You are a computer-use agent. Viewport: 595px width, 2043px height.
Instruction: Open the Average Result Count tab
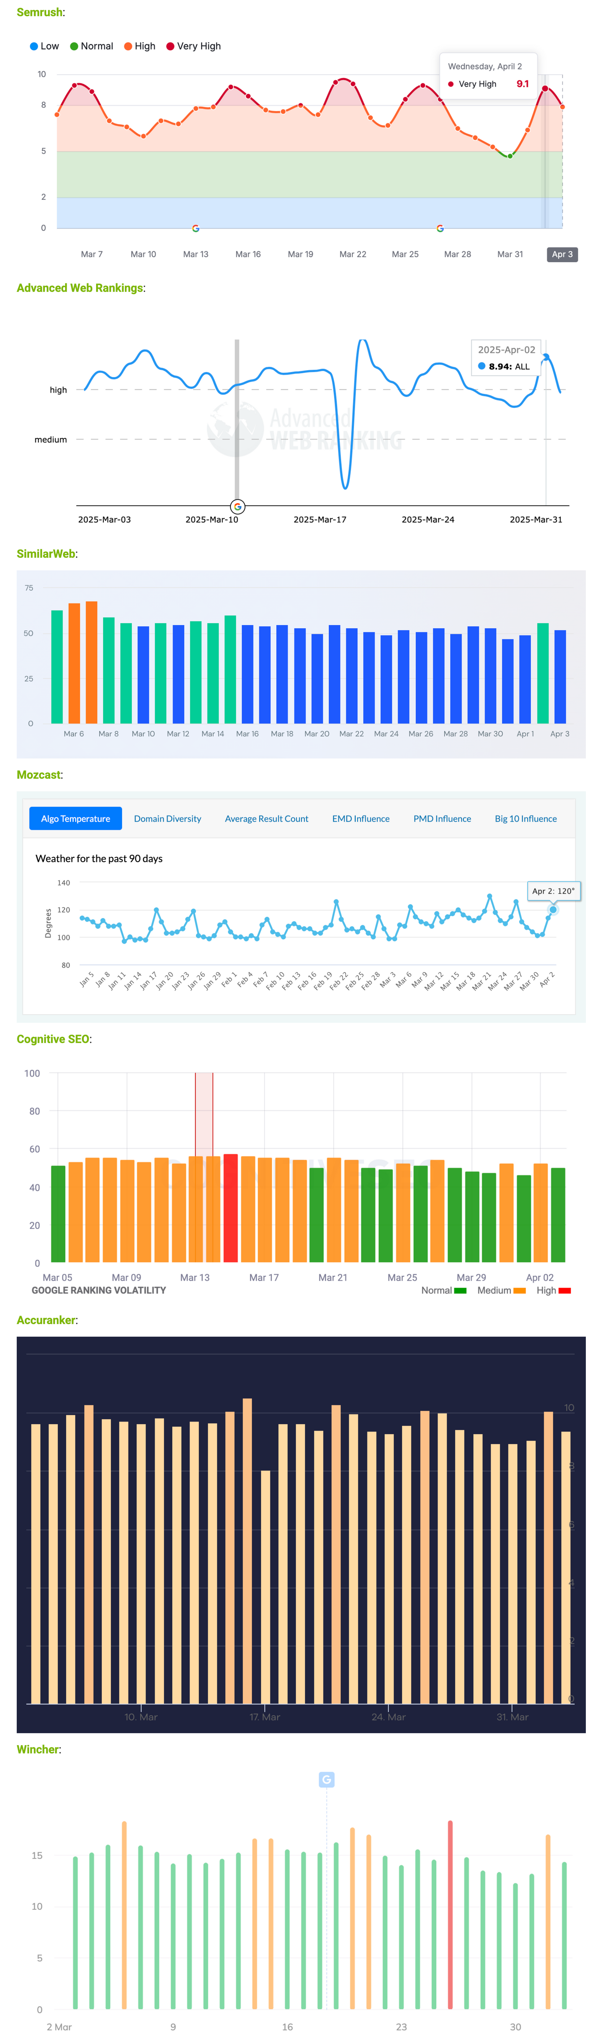click(x=266, y=819)
